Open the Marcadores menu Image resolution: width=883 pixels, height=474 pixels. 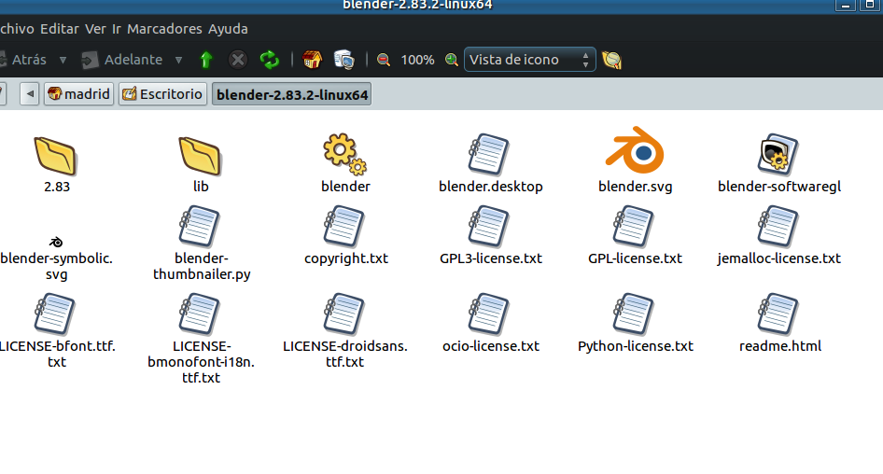(x=164, y=29)
